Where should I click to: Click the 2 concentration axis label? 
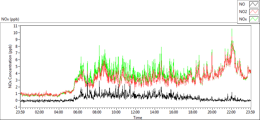[17, 87]
